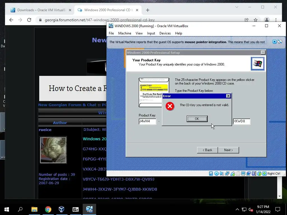This screenshot has width=287, height=215.
Task: Click the keyboard capture green arrow icon
Action: 264,174
